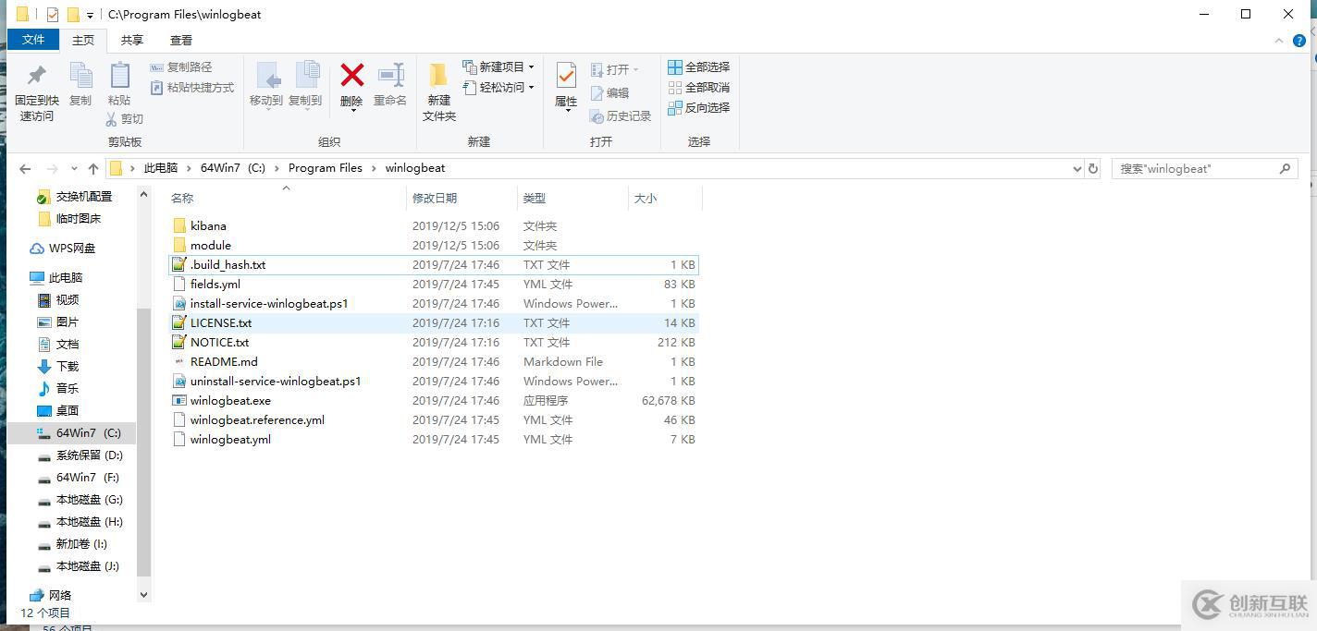Click 64Win7 (C:) in breadcrumb
Image resolution: width=1317 pixels, height=631 pixels.
pyautogui.click(x=233, y=168)
